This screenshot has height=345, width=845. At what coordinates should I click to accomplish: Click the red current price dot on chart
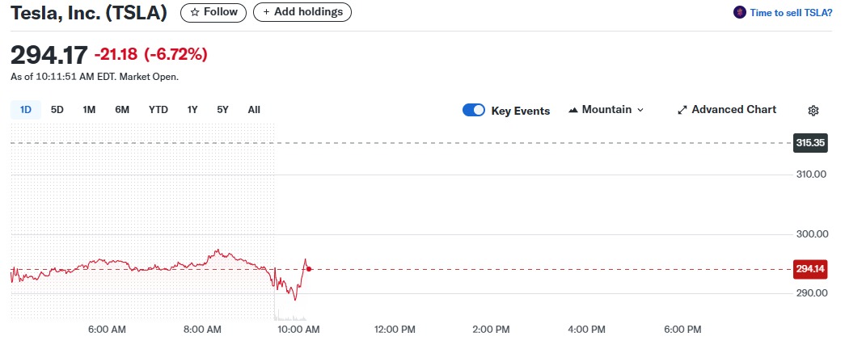click(x=309, y=269)
